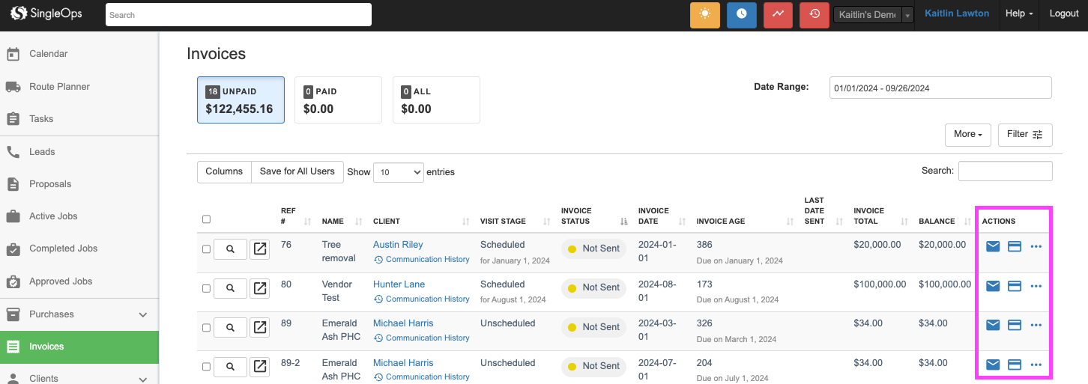Open the Show entries dropdown
The height and width of the screenshot is (384, 1088).
[398, 172]
